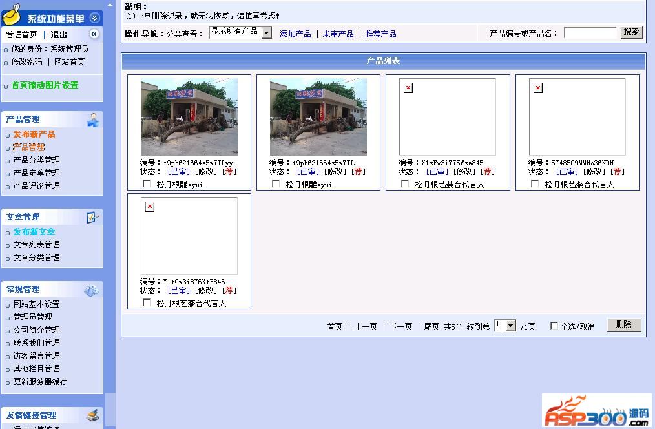
Task: Open 管理员管理 in sidebar
Action: pos(32,317)
